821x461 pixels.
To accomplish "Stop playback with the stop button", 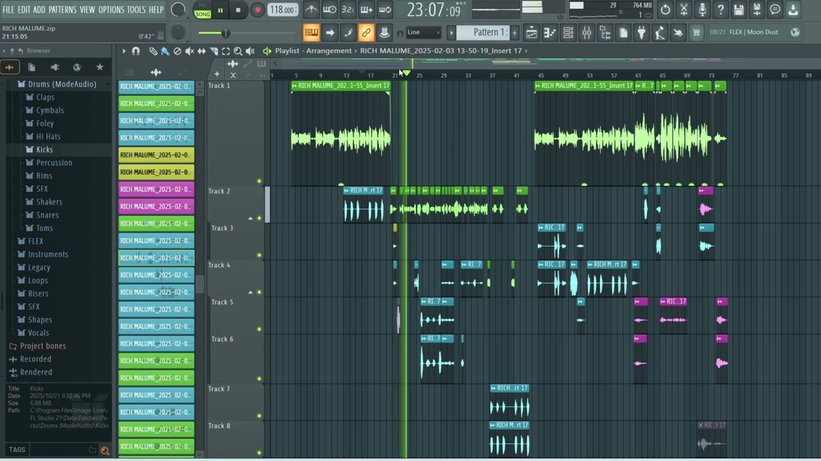I will [x=238, y=10].
